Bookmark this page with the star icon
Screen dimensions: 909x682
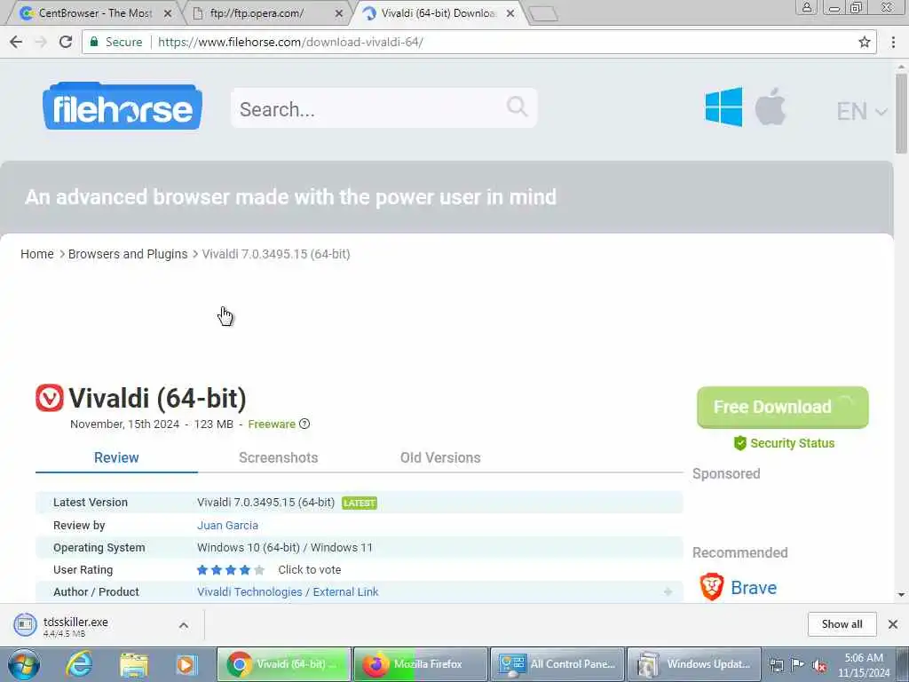[x=865, y=42]
